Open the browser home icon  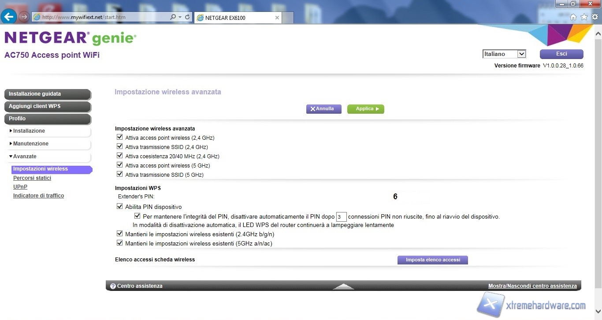point(573,17)
